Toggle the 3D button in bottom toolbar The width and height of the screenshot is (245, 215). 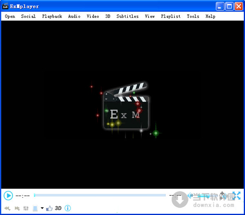(58, 208)
